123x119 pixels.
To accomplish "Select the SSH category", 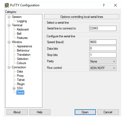I will click(20, 88).
